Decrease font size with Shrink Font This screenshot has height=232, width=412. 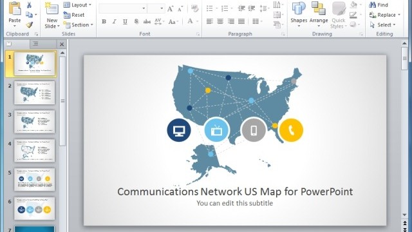click(180, 9)
